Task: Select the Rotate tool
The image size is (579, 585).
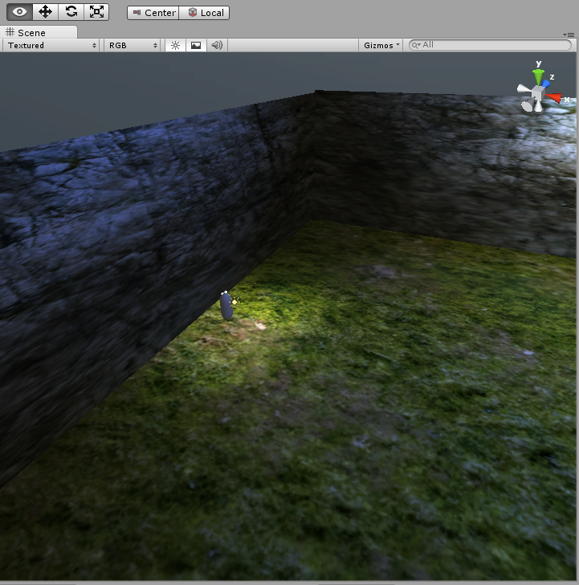Action: coord(71,12)
